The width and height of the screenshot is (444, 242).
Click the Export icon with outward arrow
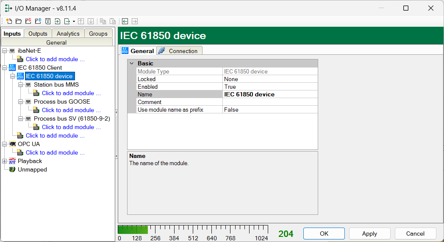(67, 21)
